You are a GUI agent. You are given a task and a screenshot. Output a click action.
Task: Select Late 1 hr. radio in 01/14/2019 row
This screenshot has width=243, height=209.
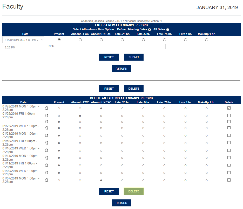186,158
